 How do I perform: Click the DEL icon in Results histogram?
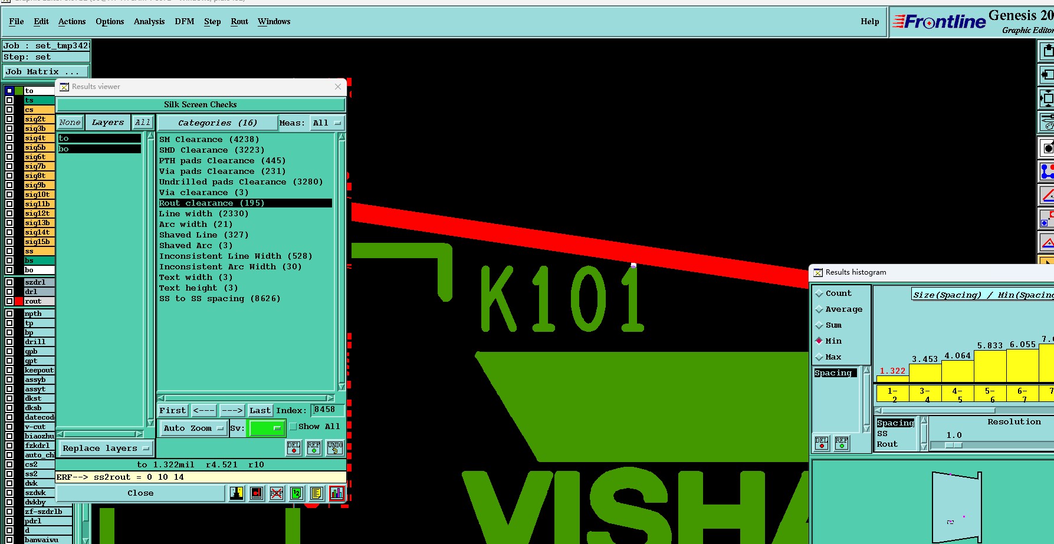[x=822, y=443]
